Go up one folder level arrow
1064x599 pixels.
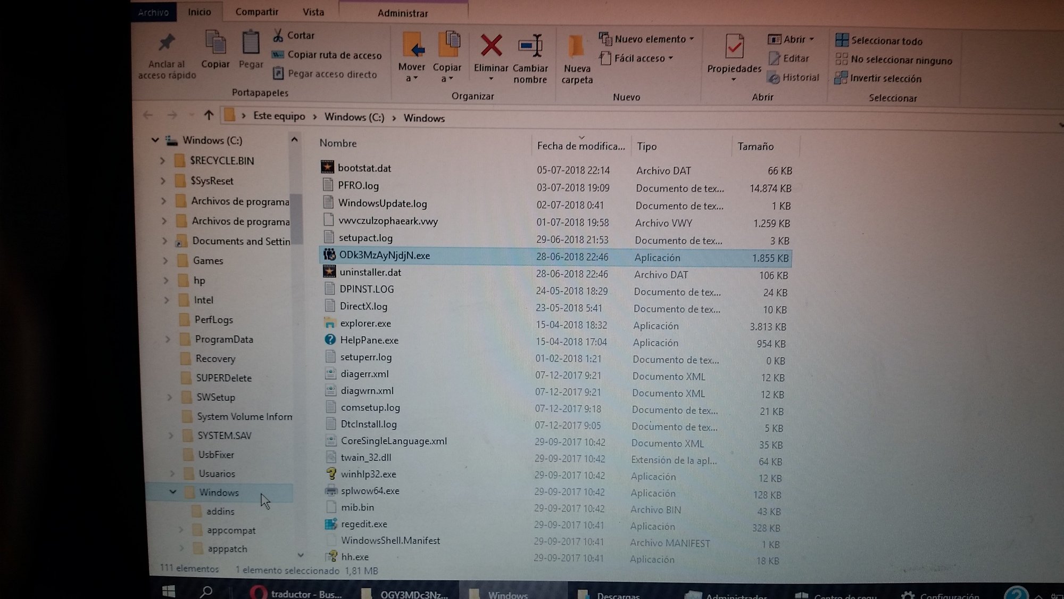pyautogui.click(x=209, y=115)
